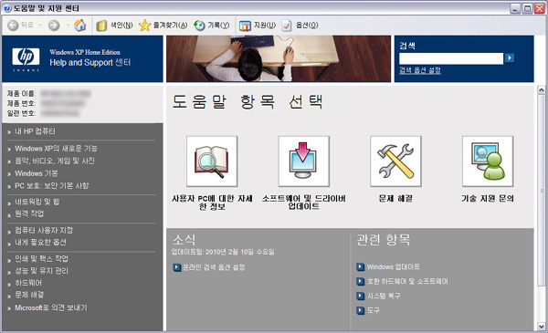Viewport: 548px width, 333px height.
Task: Select 시스템 복구 related item
Action: pyautogui.click(x=384, y=296)
